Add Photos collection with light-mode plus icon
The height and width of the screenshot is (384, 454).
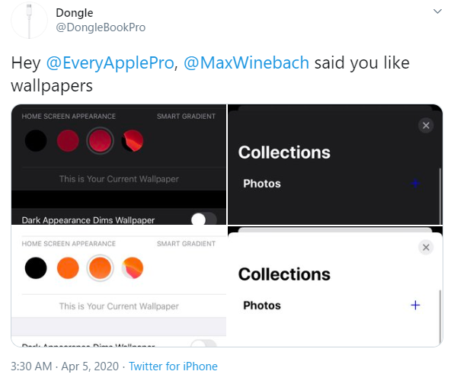(x=415, y=305)
